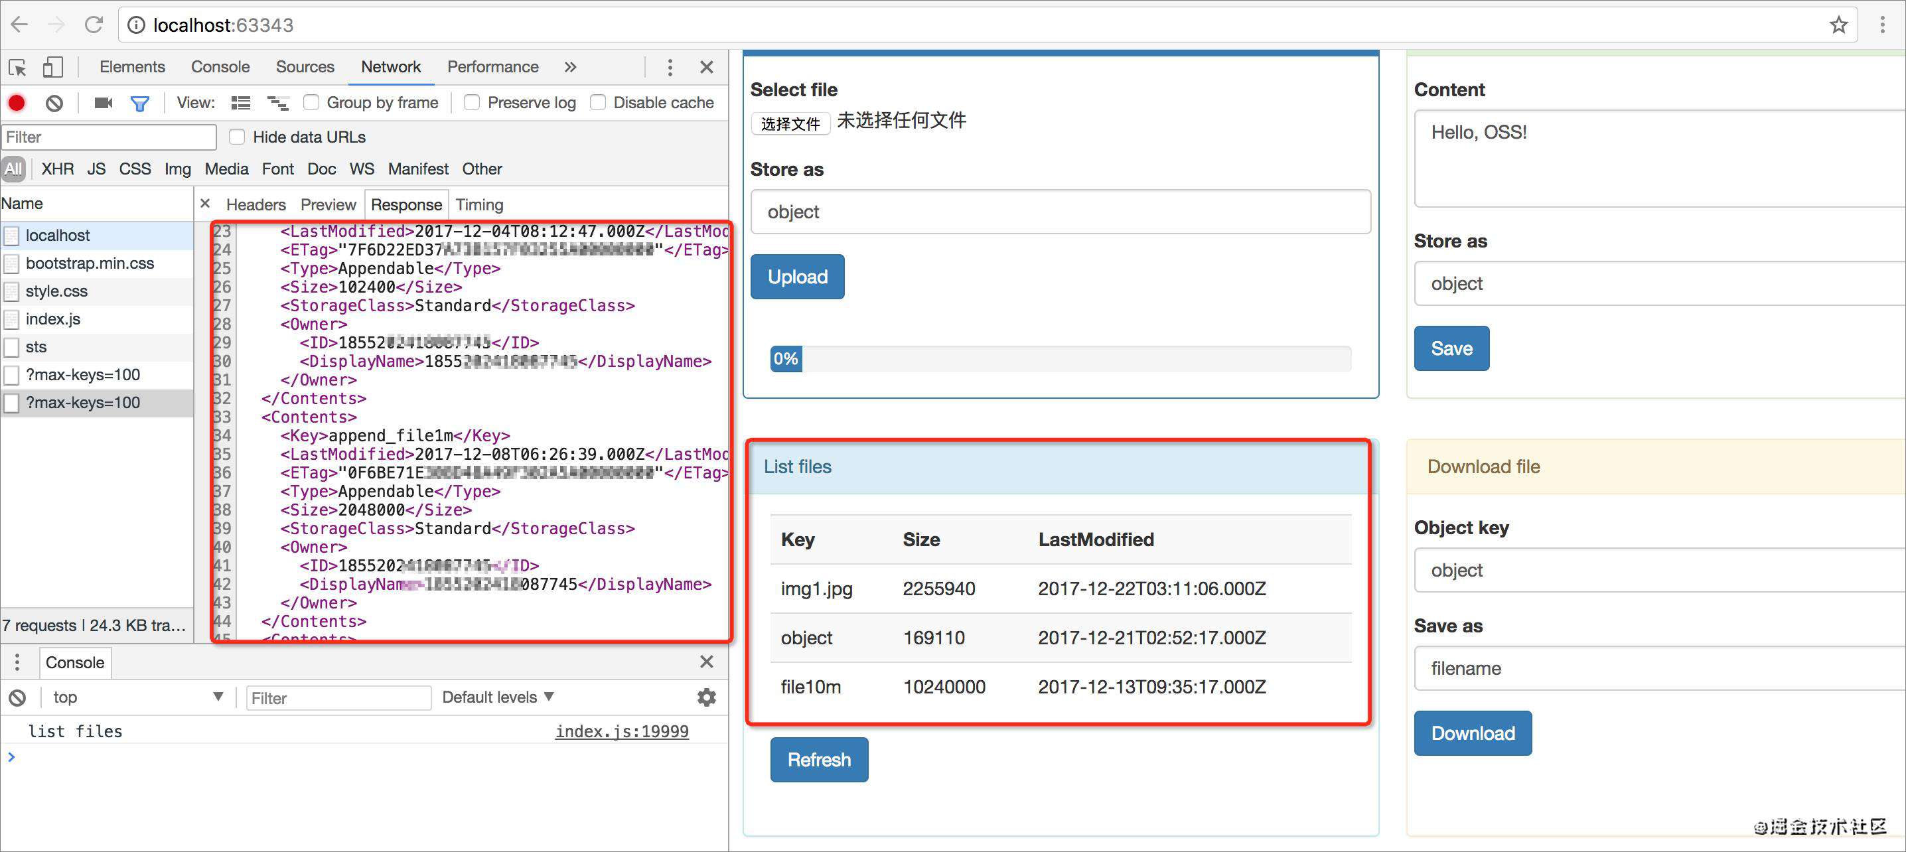Toggle the device toolbar icon
The width and height of the screenshot is (1906, 852).
[52, 67]
